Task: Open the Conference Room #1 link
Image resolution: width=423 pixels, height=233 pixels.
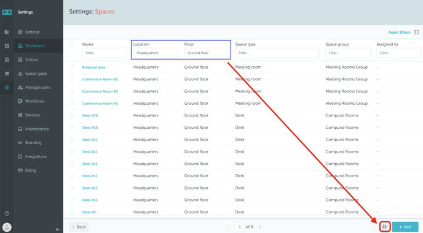Action: pos(100,79)
